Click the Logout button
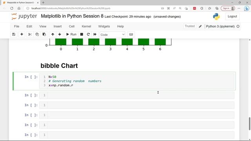 pyautogui.click(x=232, y=16)
